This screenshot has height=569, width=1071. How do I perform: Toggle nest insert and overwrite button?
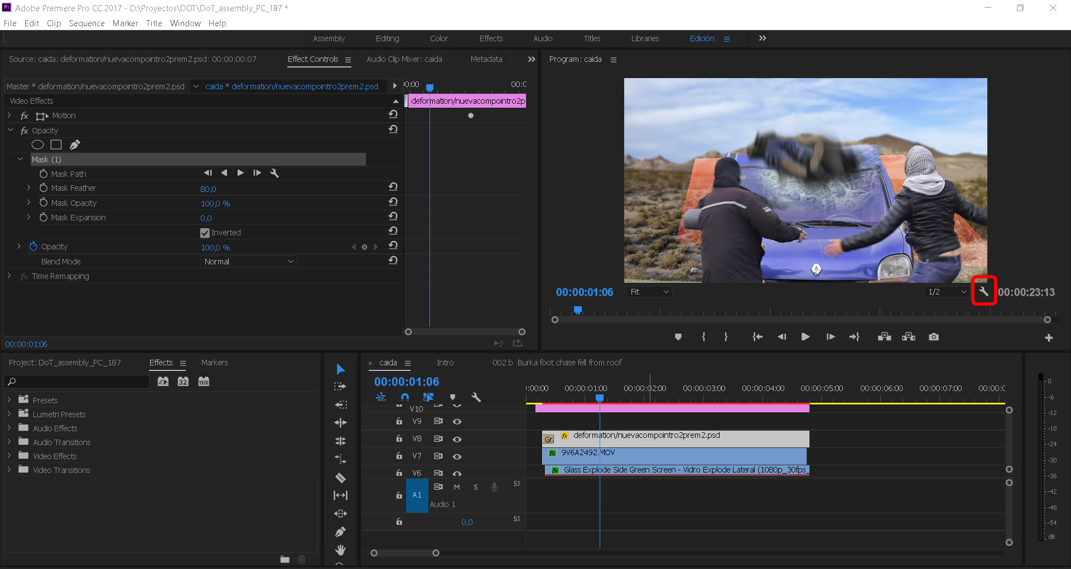coord(381,397)
